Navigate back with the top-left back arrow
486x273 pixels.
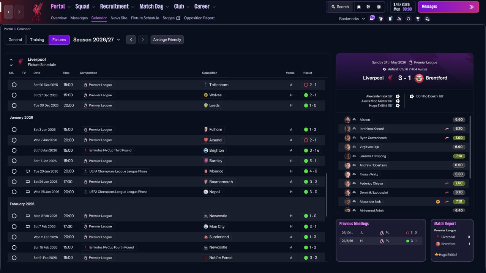coord(9,12)
